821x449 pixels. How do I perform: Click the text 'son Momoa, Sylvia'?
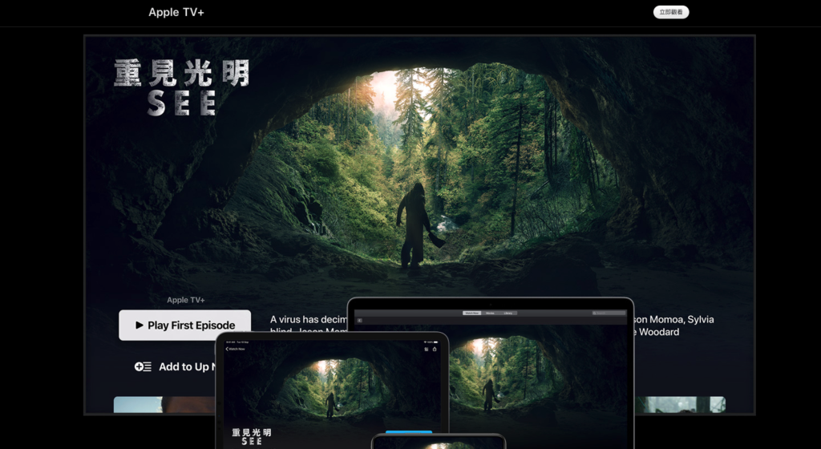pyautogui.click(x=673, y=319)
